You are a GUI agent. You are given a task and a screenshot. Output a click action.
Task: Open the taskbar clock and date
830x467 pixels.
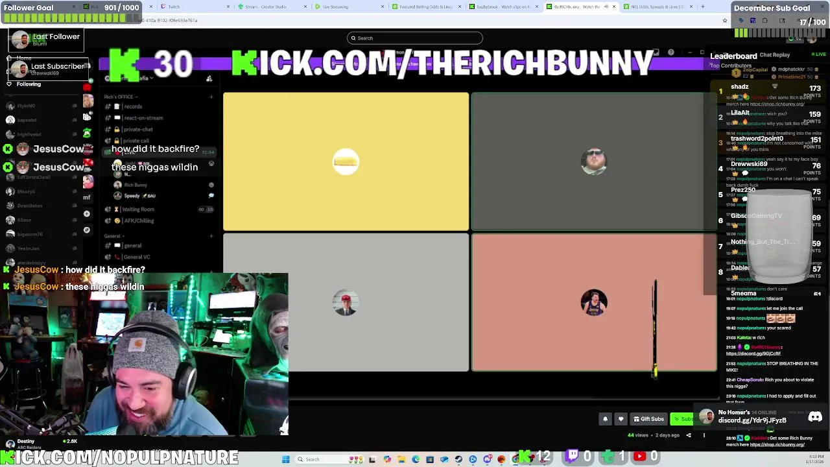[814, 459]
